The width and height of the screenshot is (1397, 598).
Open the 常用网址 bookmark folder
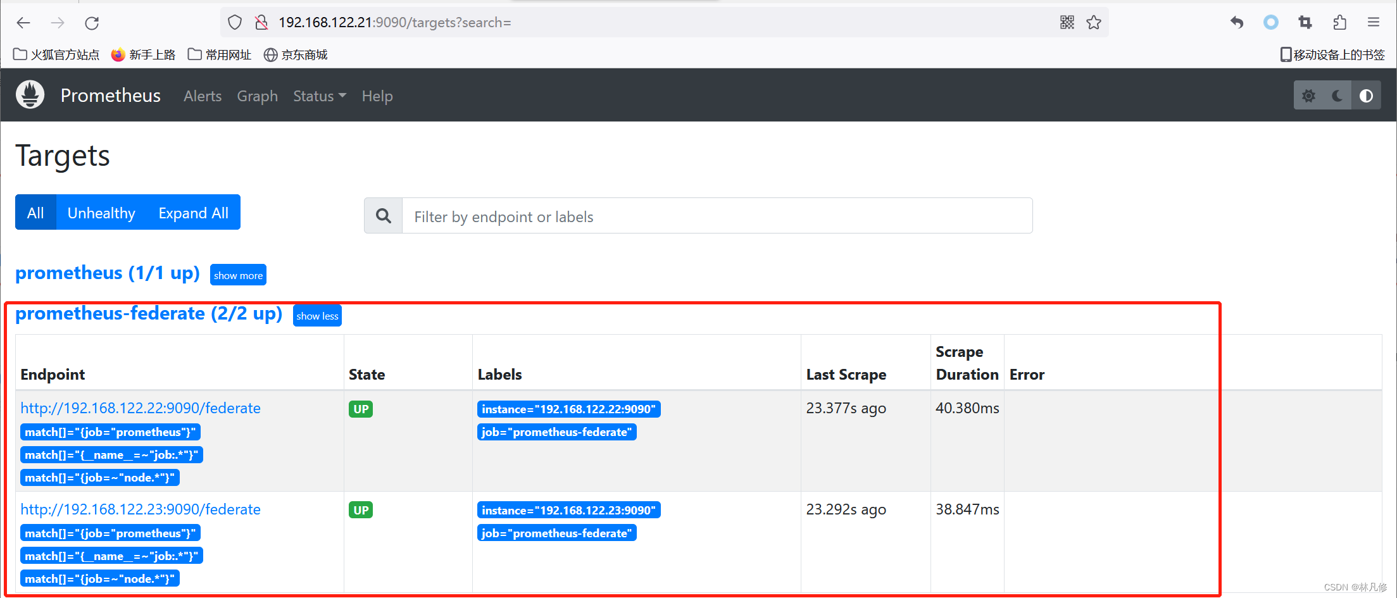(220, 55)
